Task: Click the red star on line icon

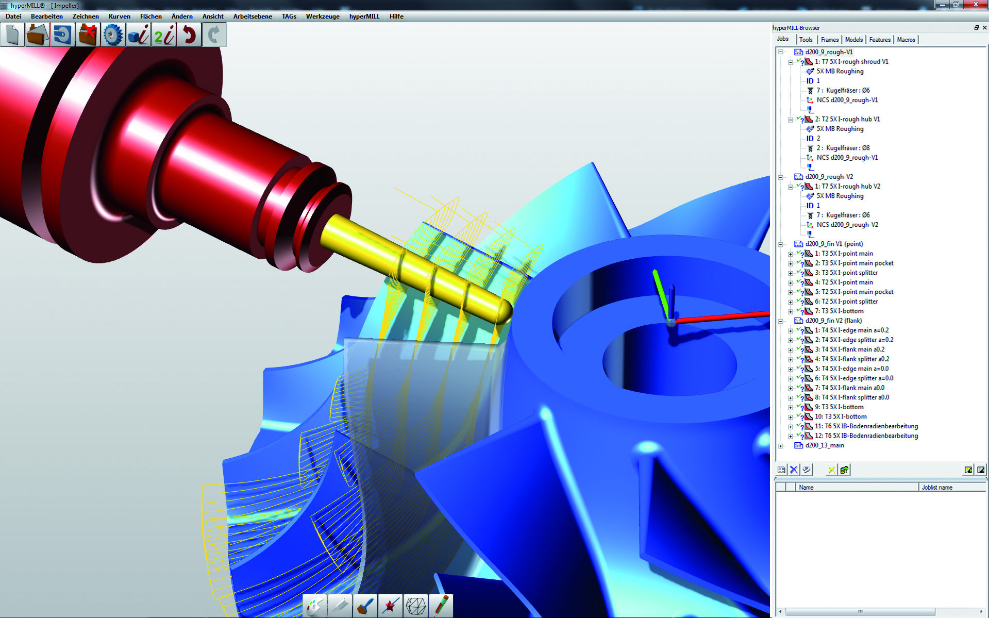Action: (390, 606)
